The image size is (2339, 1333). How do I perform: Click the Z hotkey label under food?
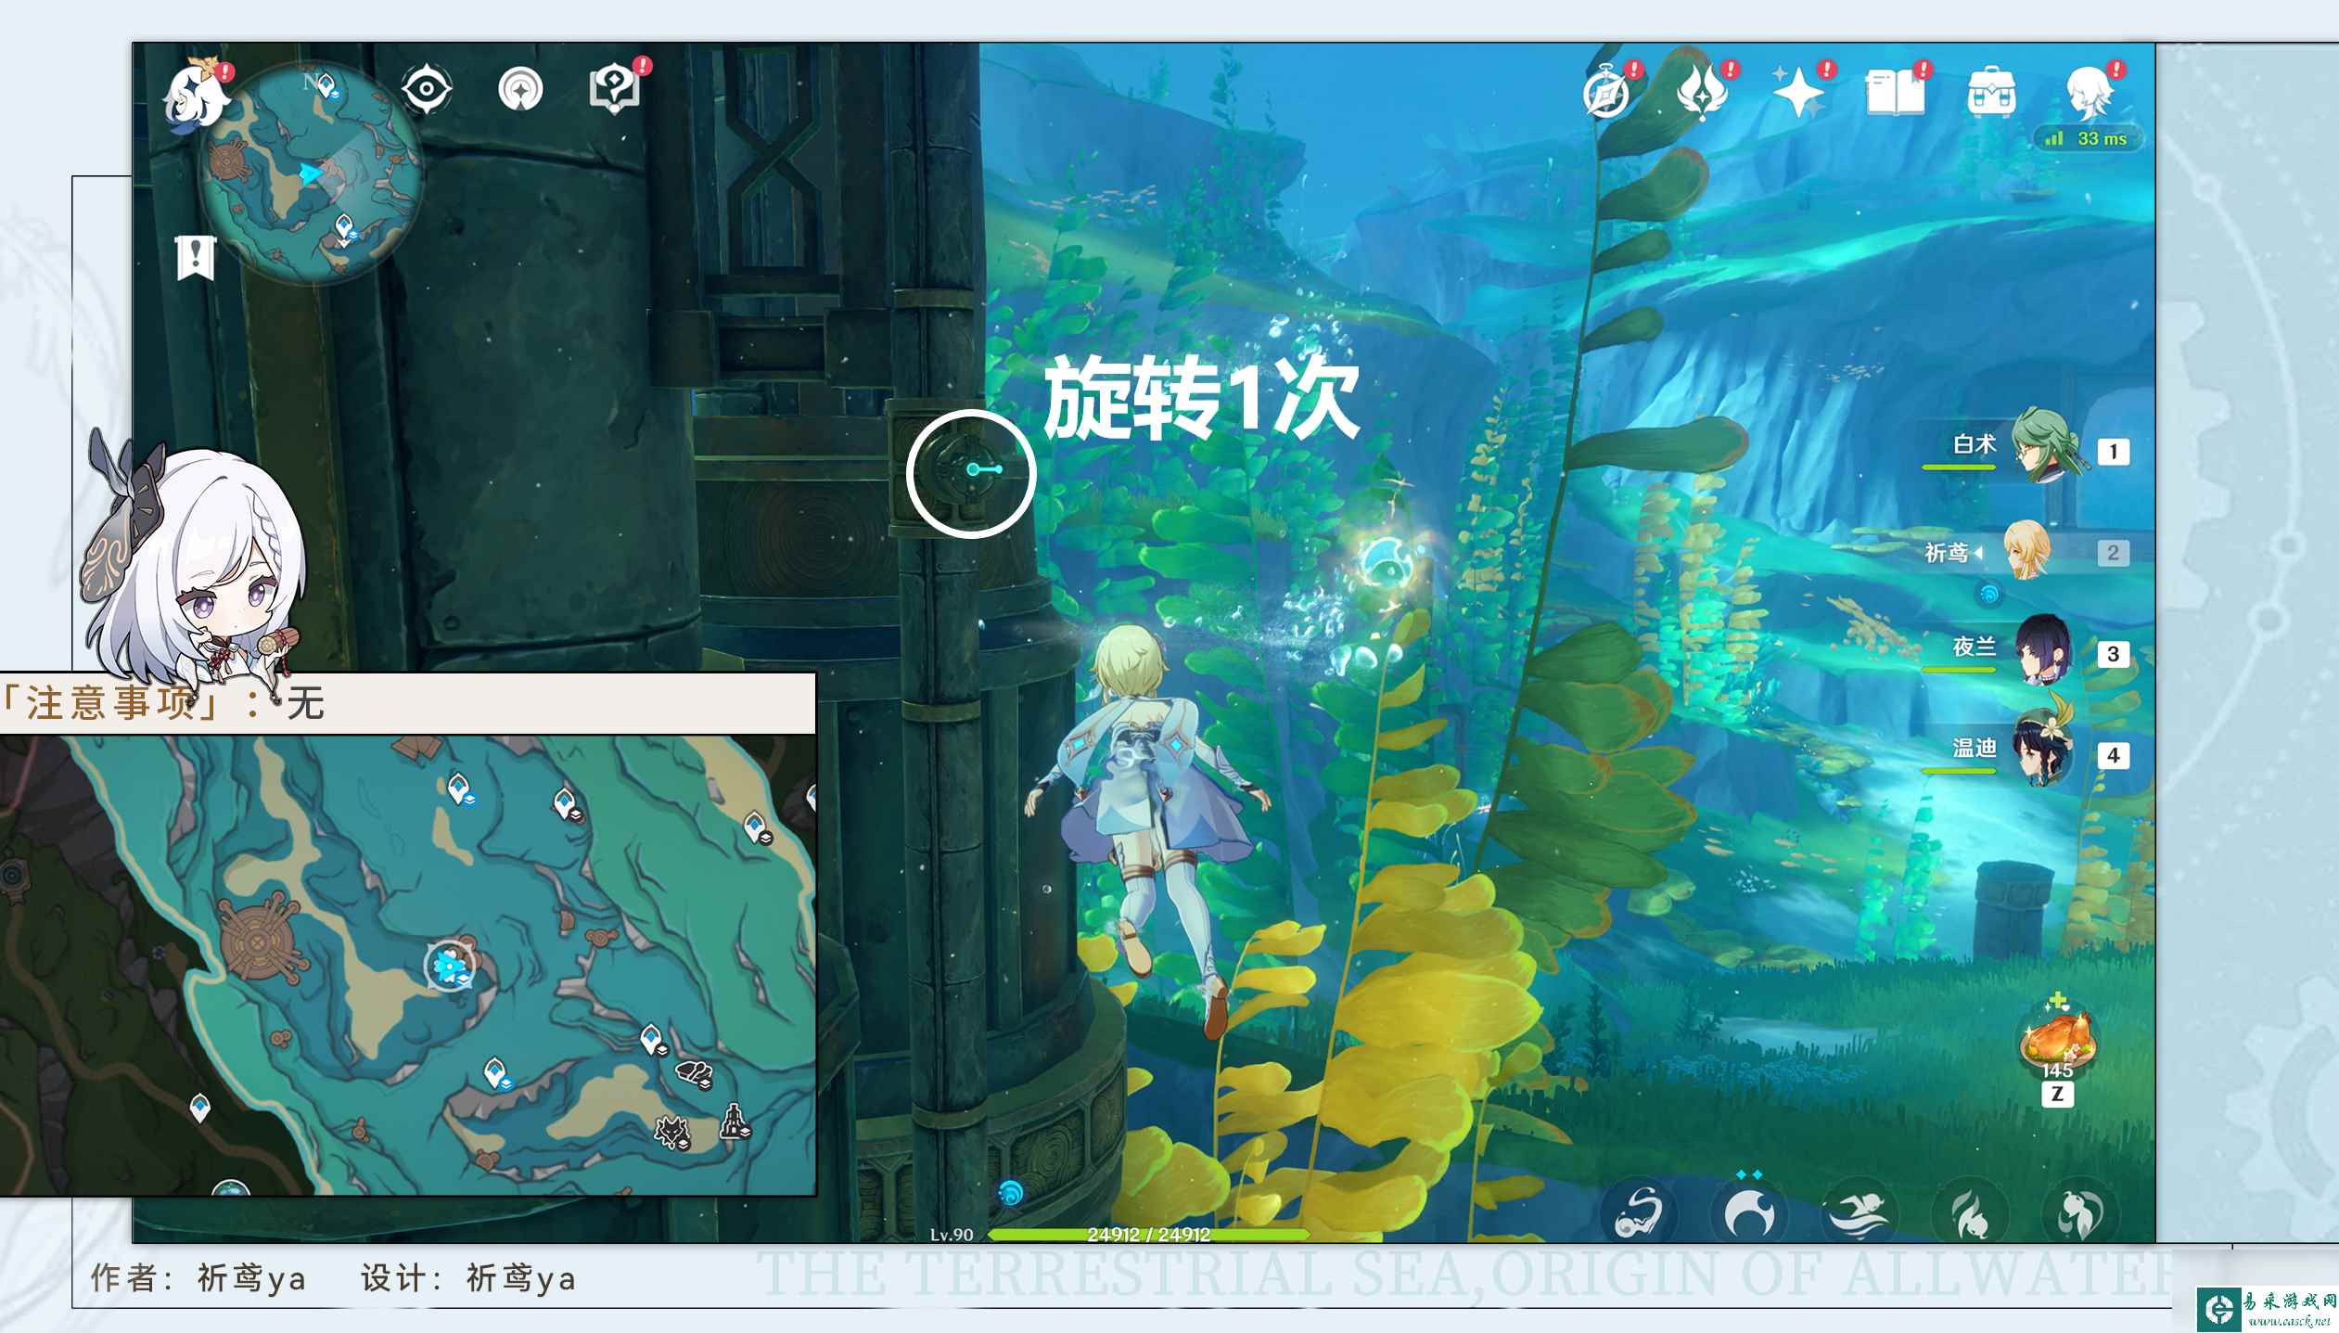tap(2057, 1095)
